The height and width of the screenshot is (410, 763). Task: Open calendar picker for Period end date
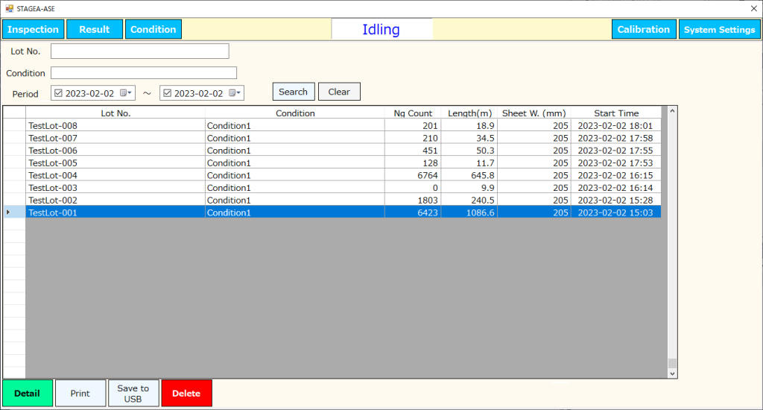(235, 93)
